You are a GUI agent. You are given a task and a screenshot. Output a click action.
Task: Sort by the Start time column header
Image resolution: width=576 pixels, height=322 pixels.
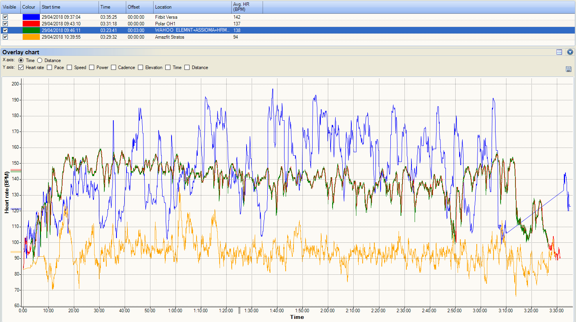click(x=69, y=7)
